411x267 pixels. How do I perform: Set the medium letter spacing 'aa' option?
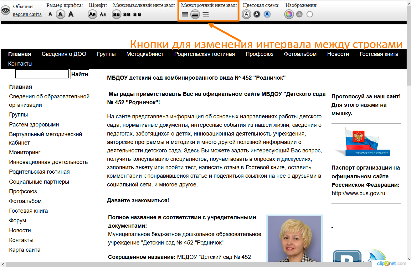pyautogui.click(x=127, y=14)
